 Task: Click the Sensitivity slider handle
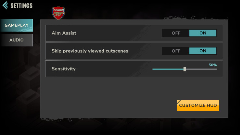tap(184, 69)
